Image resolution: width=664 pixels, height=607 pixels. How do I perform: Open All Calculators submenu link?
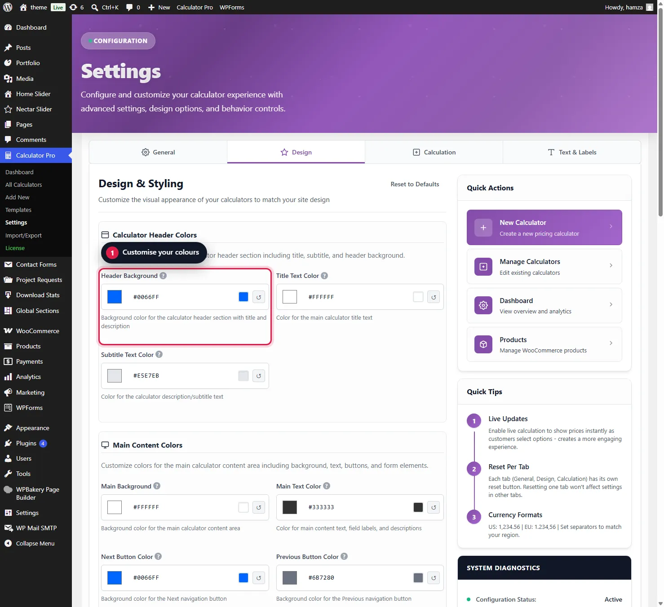(23, 185)
